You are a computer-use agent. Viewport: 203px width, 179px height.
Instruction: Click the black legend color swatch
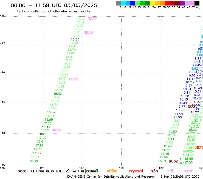(197, 3)
